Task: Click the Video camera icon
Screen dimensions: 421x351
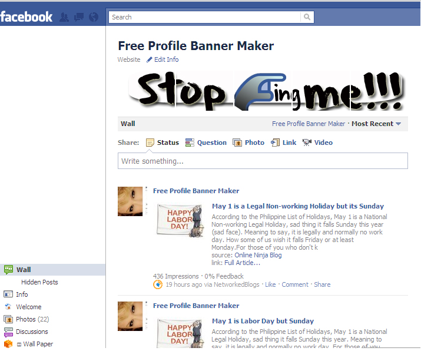Action: 307,143
